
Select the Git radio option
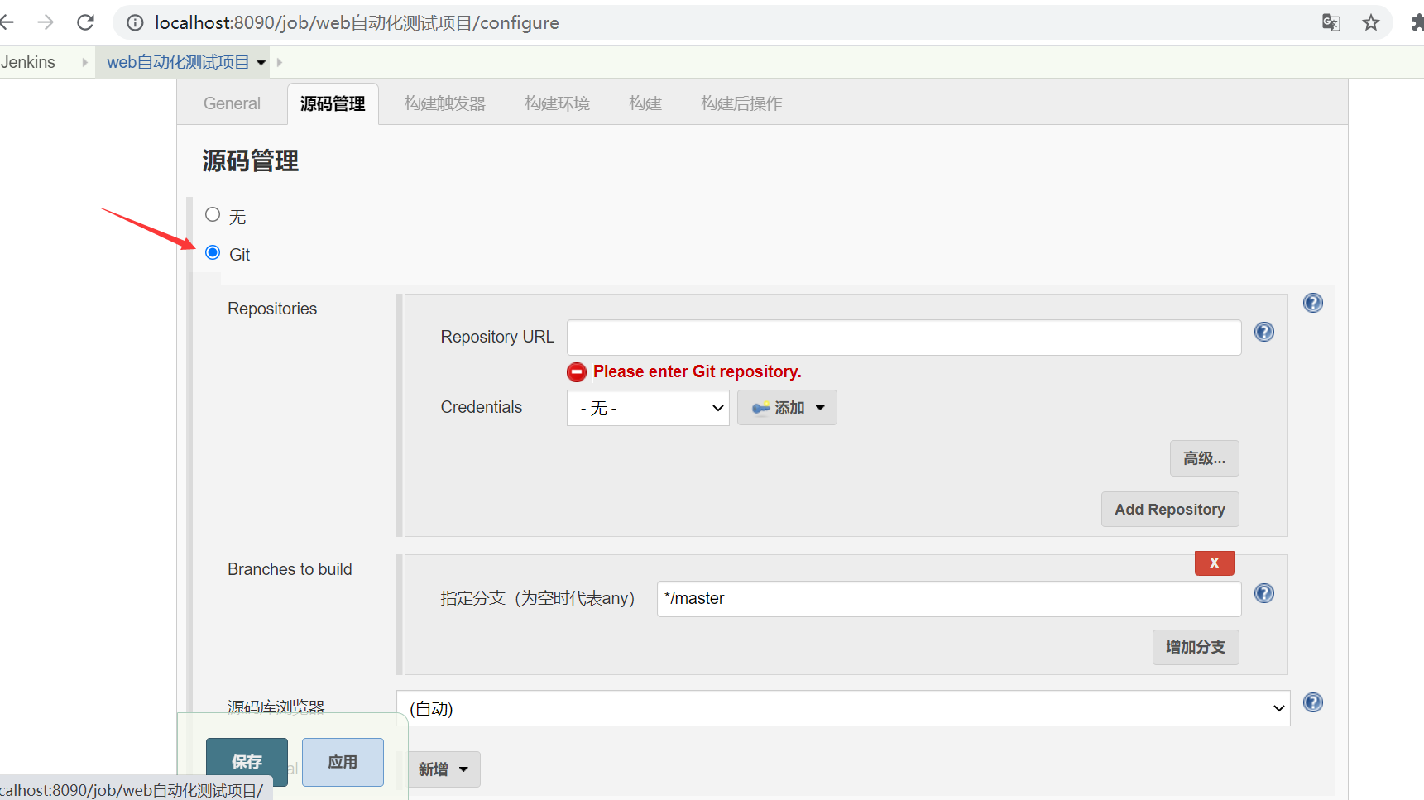coord(213,252)
